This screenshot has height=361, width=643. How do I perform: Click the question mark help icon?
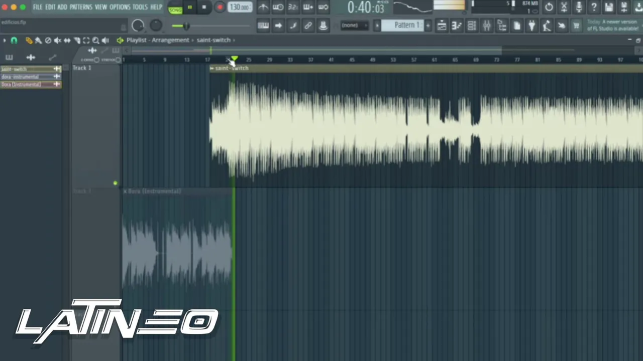tap(594, 8)
